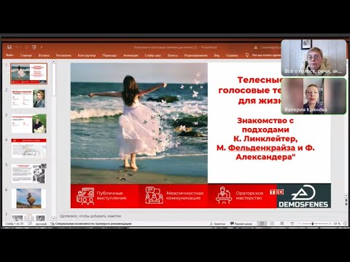The width and height of the screenshot is (350, 262).
Task: Open accessibility checker Специальные возможности in status bar
Action: click(x=91, y=223)
